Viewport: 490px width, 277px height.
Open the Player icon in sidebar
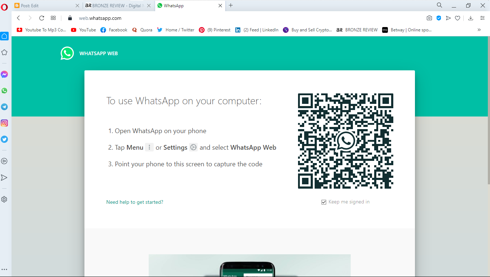[4, 161]
